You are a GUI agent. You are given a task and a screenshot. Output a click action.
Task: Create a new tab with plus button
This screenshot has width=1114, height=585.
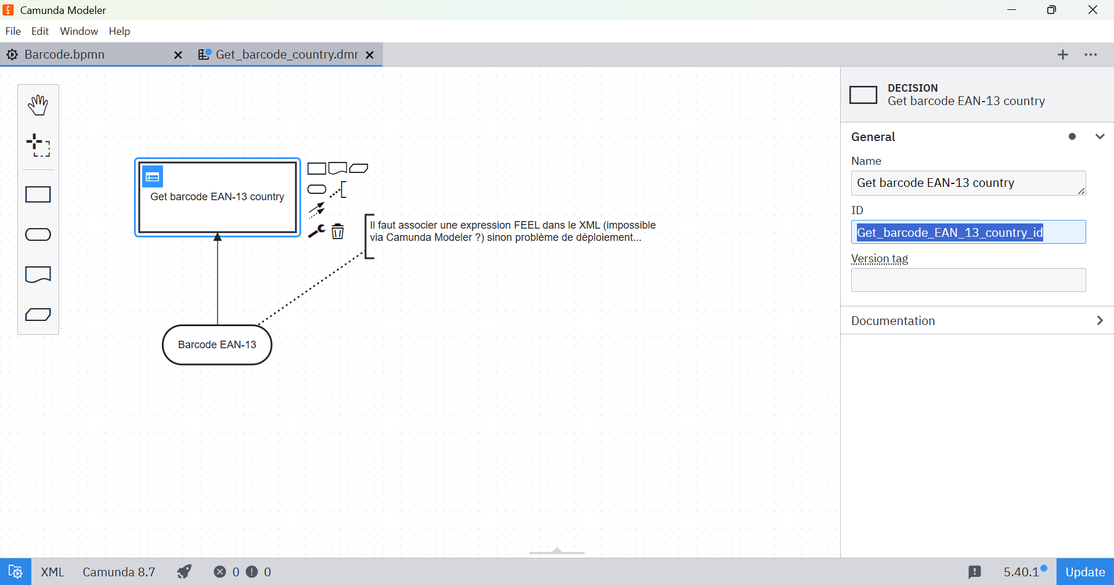pos(1062,55)
